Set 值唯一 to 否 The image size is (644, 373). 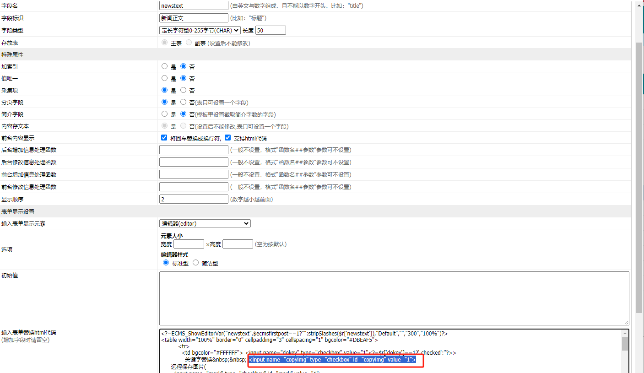[x=183, y=78]
